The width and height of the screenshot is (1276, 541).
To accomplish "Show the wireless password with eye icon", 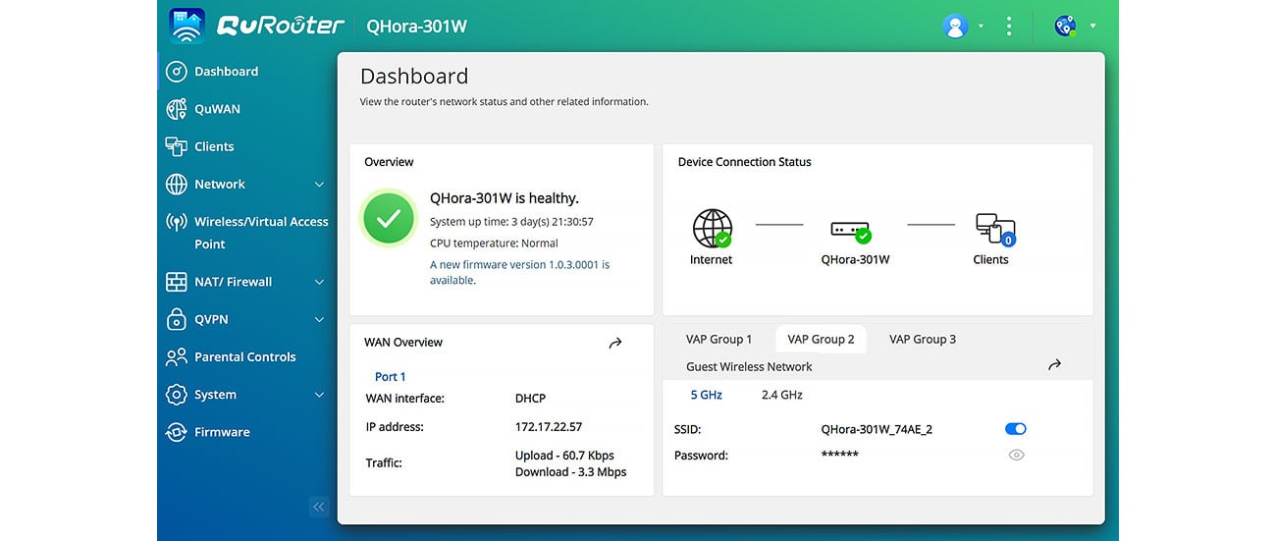I will [x=1016, y=455].
